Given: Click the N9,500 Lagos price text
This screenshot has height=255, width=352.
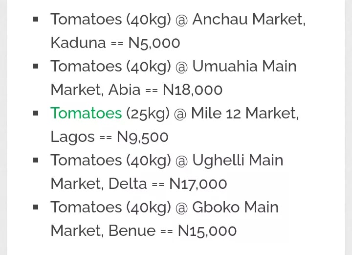Looking at the screenshot, I should pyautogui.click(x=142, y=137).
